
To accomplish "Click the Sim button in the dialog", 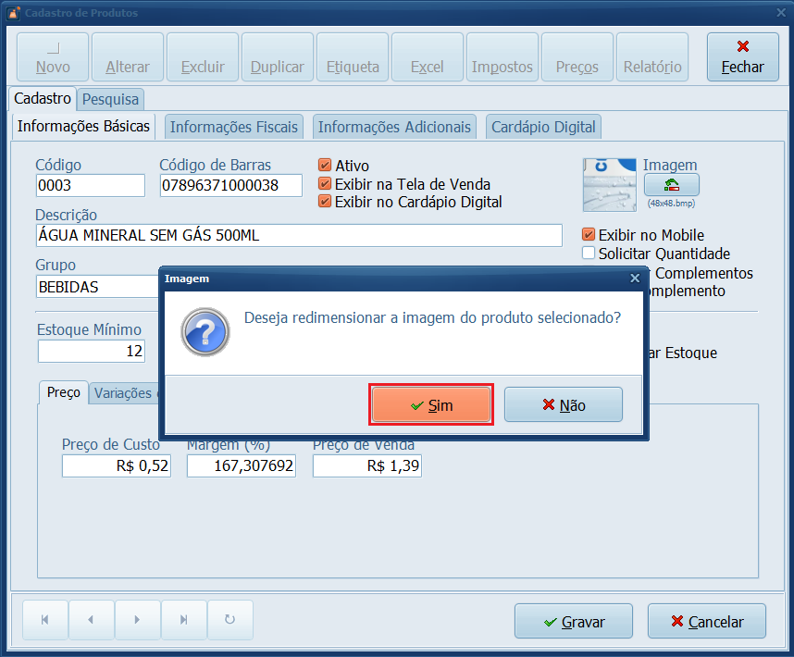I will (x=431, y=405).
